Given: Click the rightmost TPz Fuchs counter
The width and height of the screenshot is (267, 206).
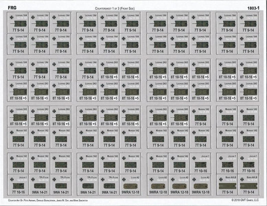Looking at the screenshot, I should coord(109,185).
